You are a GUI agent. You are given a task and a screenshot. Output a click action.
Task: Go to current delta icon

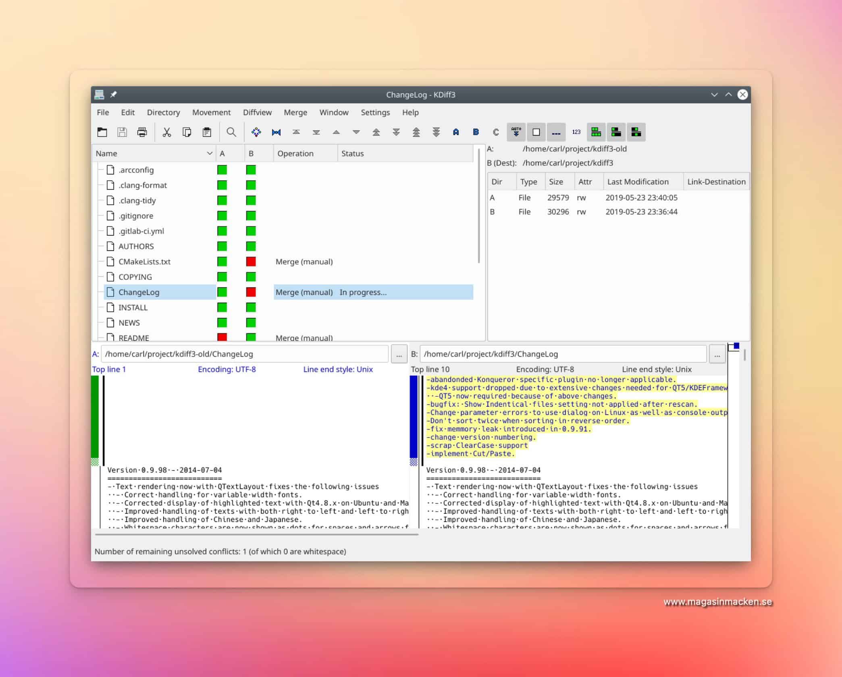[256, 132]
